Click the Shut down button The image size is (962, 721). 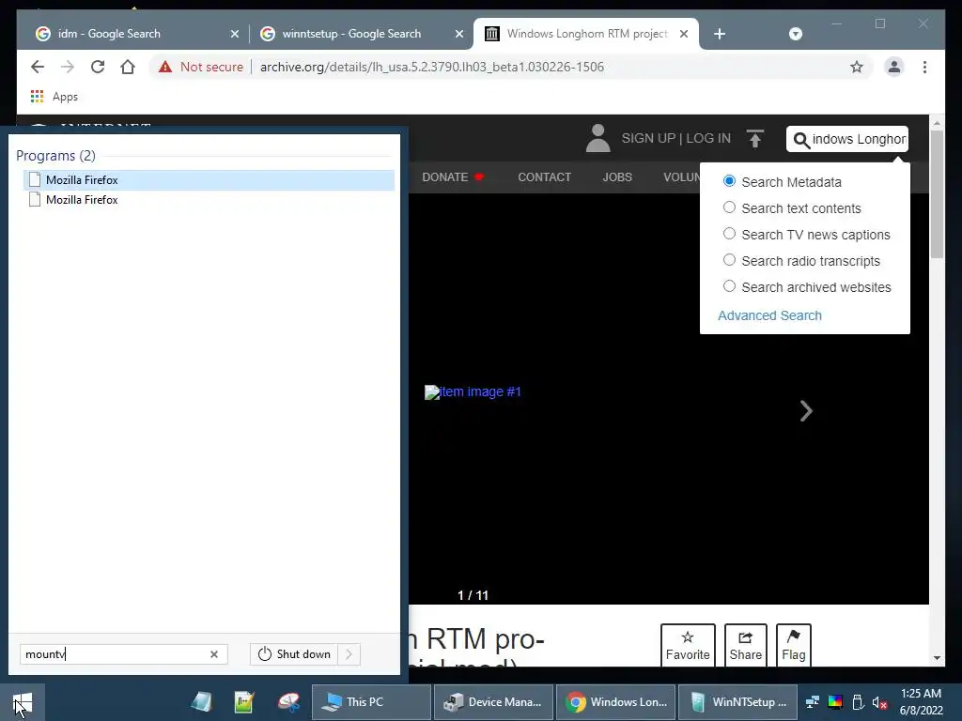tap(294, 654)
